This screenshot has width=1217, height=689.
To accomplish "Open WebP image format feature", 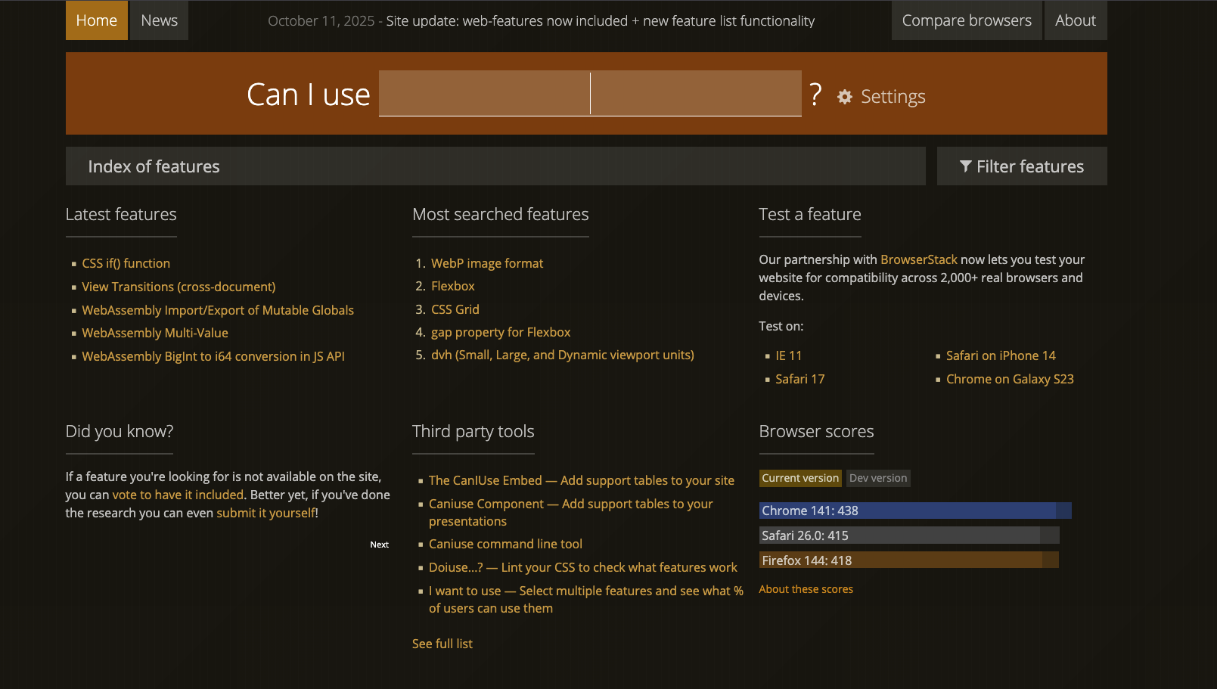I will (486, 263).
